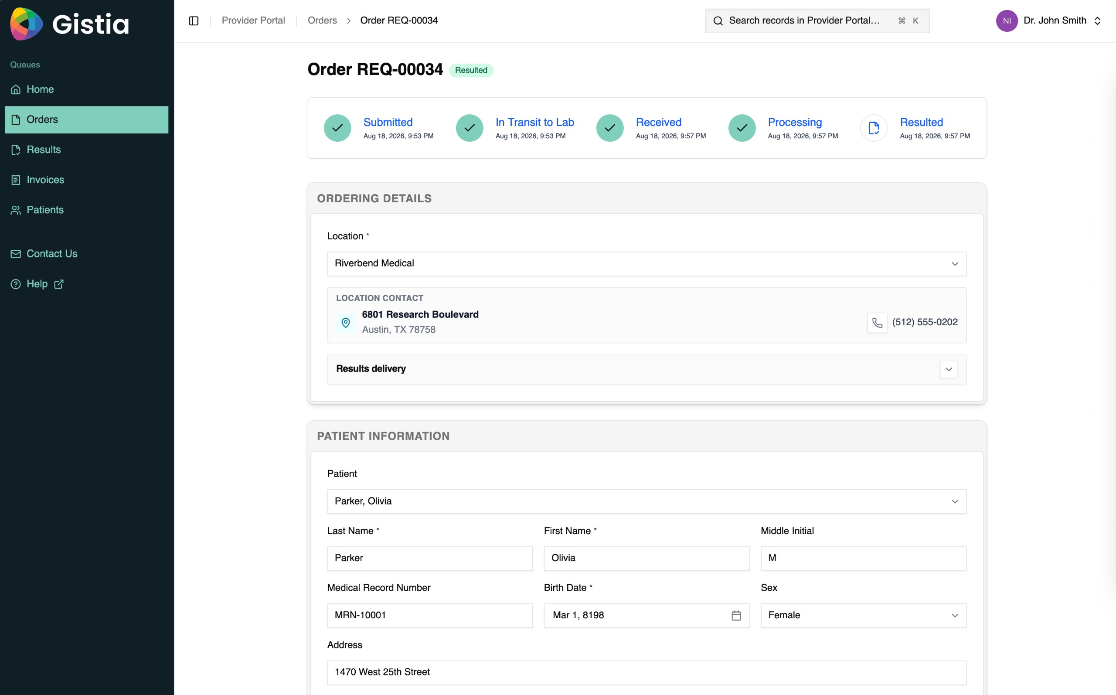1116x695 pixels.
Task: Focus the Provider Portal search field
Action: 817,20
